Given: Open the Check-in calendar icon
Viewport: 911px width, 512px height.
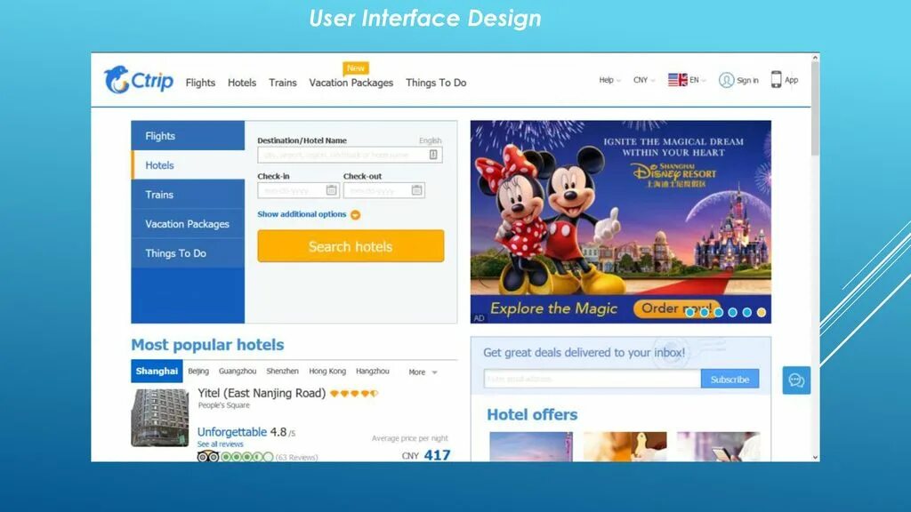Looking at the screenshot, I should [x=331, y=190].
